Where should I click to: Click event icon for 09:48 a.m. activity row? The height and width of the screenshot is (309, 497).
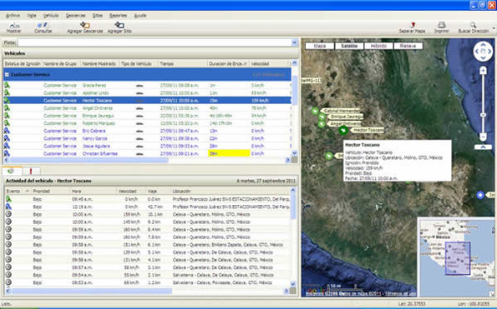point(8,199)
